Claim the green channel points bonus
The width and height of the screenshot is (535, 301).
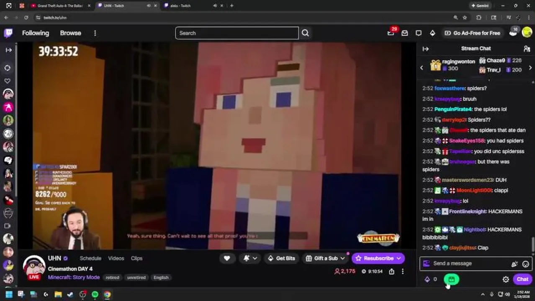[451, 279]
